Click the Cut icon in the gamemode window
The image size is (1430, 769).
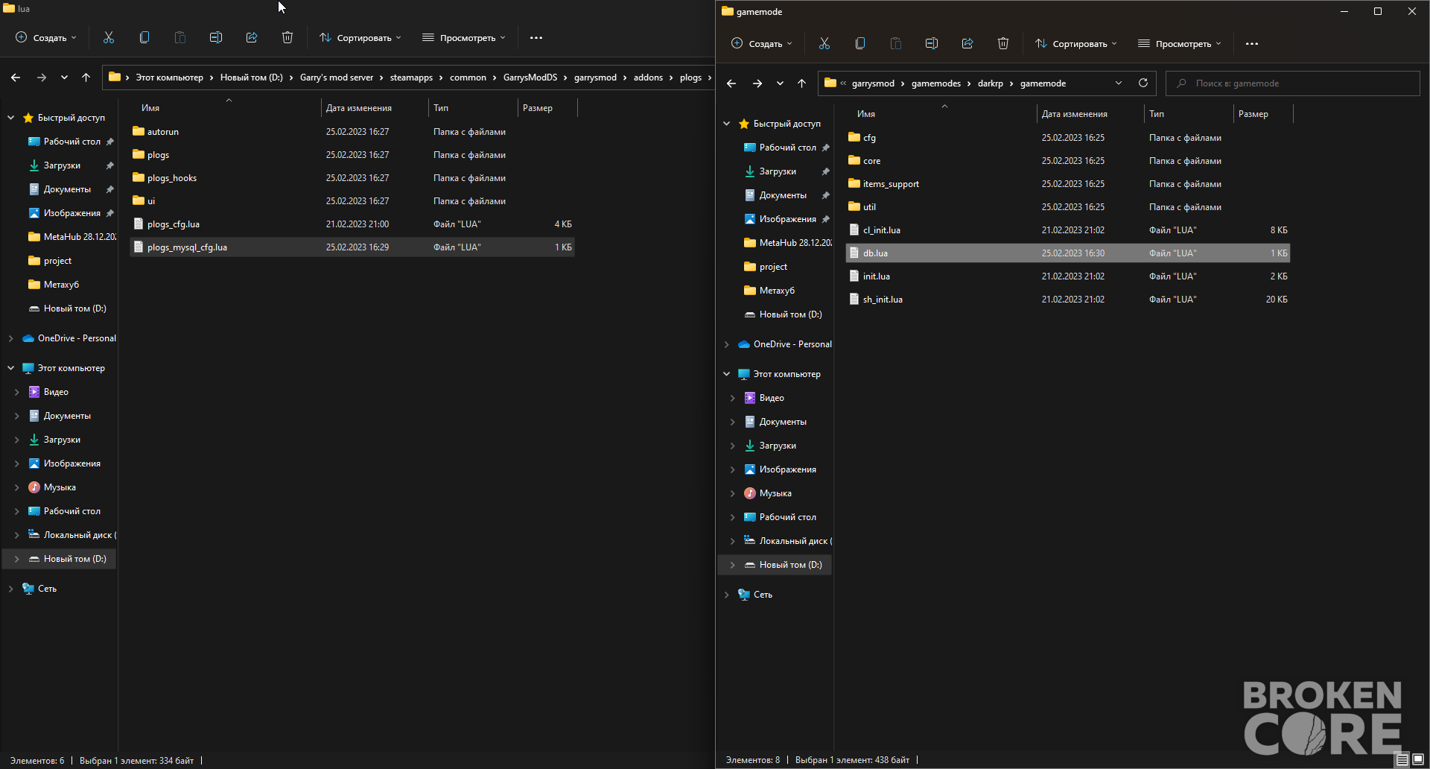(824, 43)
